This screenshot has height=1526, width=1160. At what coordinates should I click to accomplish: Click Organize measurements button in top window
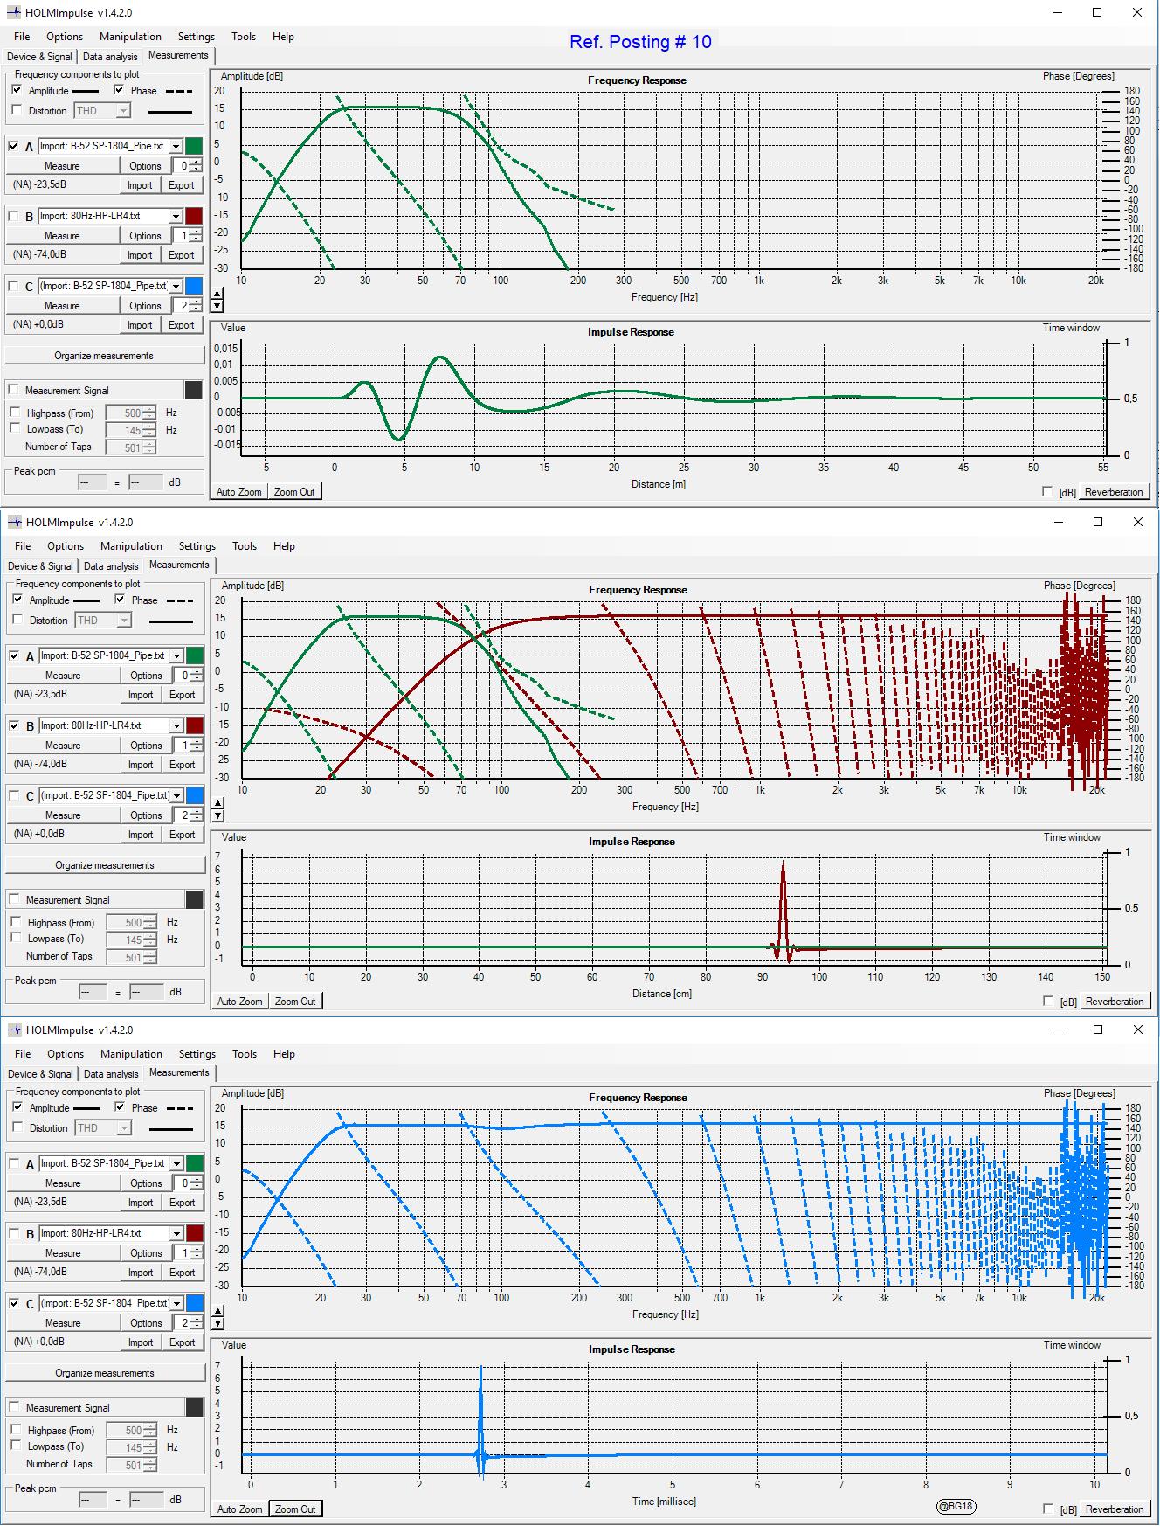coord(104,356)
